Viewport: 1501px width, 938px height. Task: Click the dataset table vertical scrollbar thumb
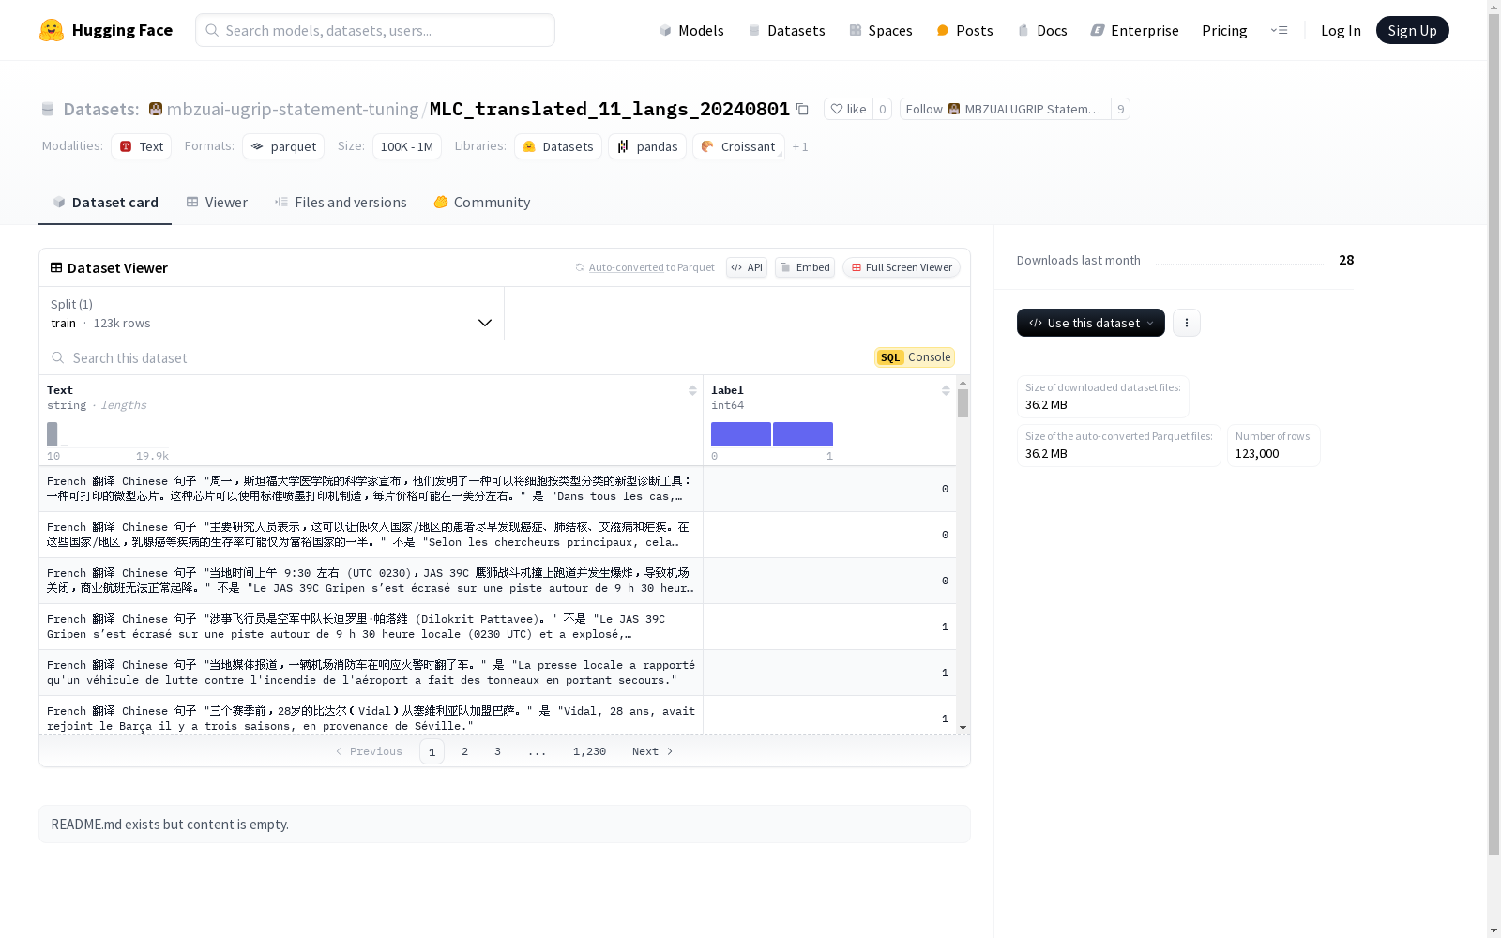coord(963,403)
